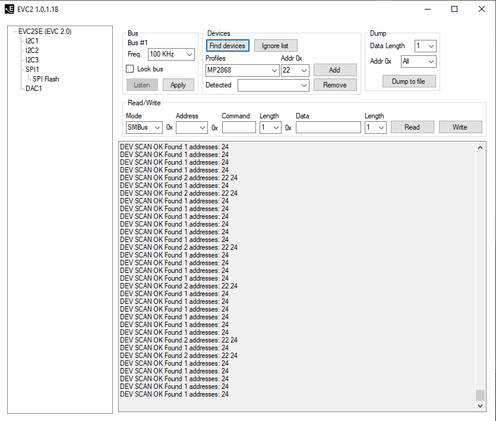This screenshot has height=421, width=496.
Task: Click the log scrollbar up arrow
Action: (480, 147)
